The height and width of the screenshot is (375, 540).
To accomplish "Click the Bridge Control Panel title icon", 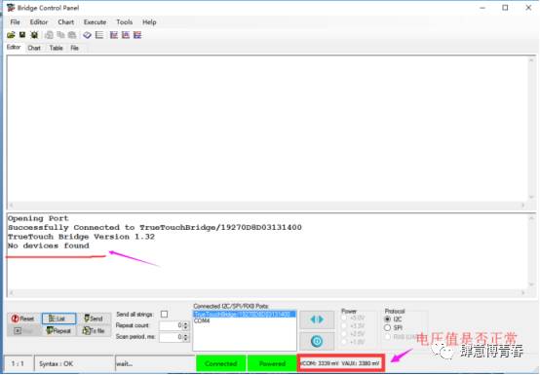I will 11,8.
